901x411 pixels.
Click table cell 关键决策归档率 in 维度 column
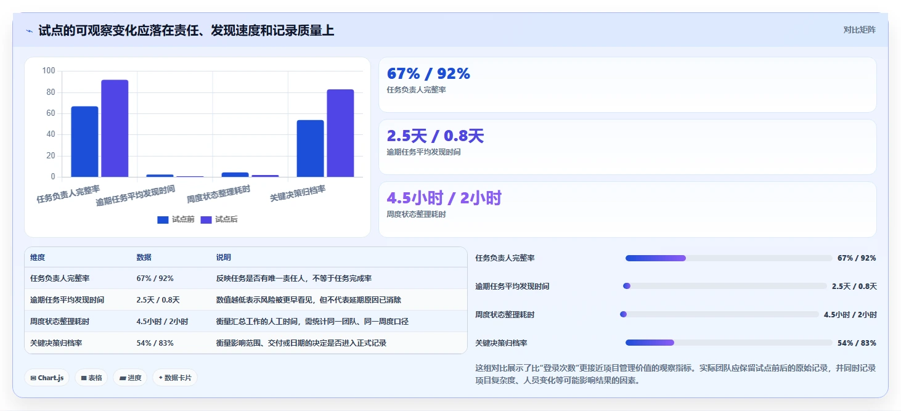(56, 343)
